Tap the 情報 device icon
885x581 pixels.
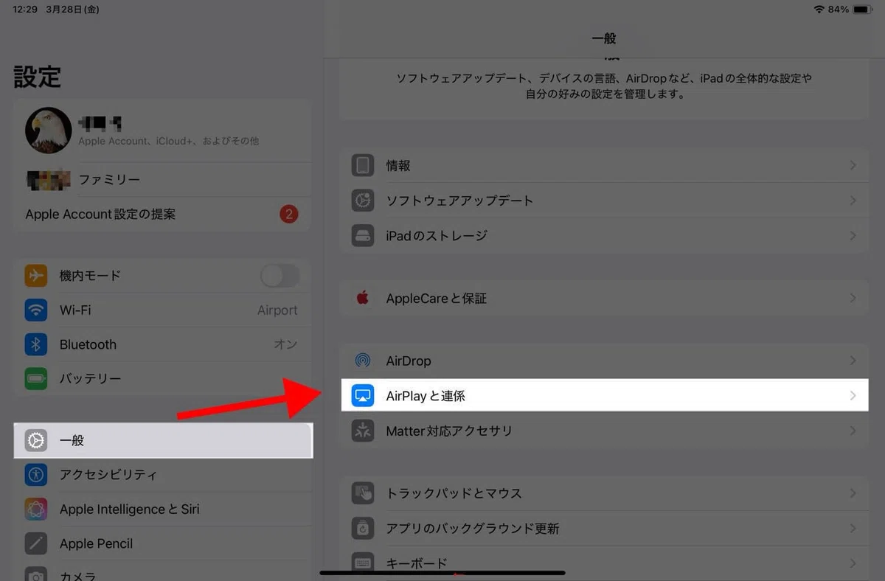pyautogui.click(x=362, y=166)
